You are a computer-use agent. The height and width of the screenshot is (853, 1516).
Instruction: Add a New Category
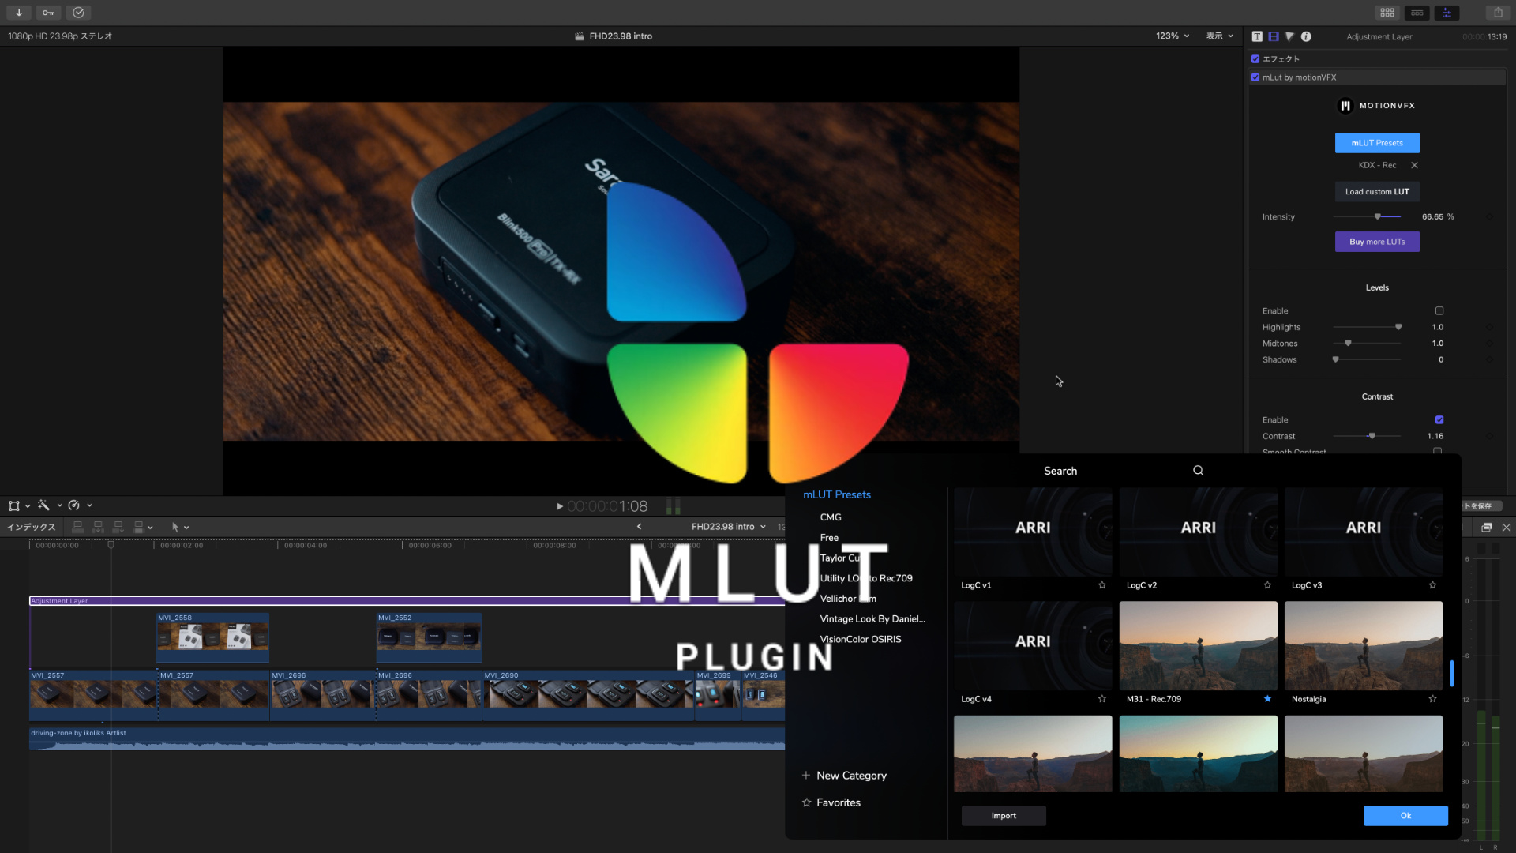point(844,776)
